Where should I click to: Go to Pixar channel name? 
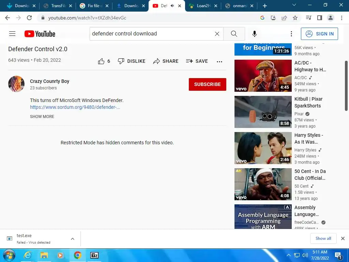[x=299, y=114]
